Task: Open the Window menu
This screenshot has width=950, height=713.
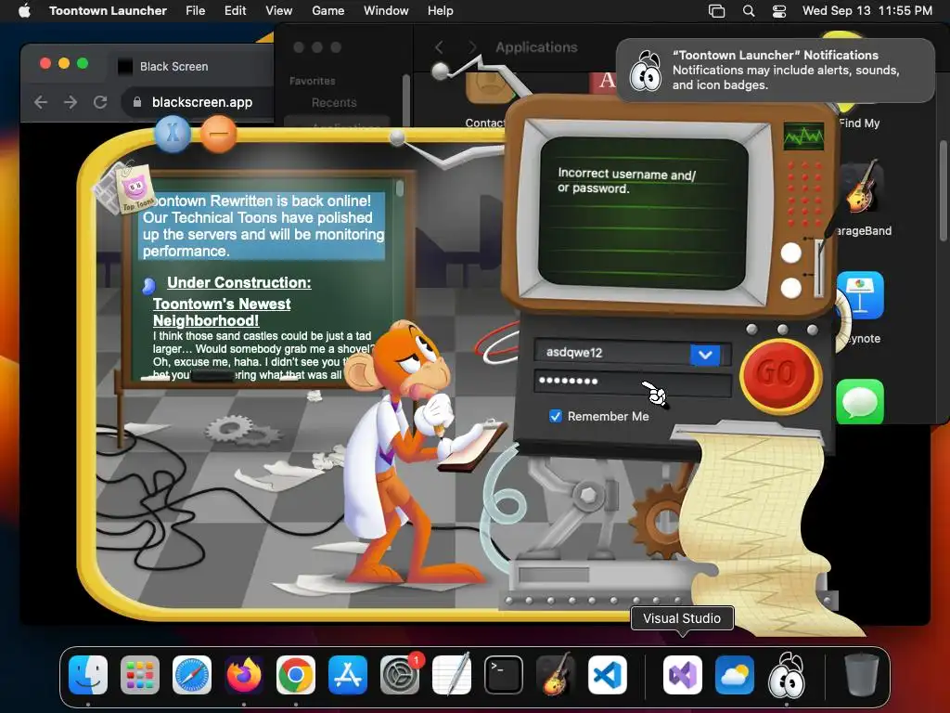Action: (386, 10)
